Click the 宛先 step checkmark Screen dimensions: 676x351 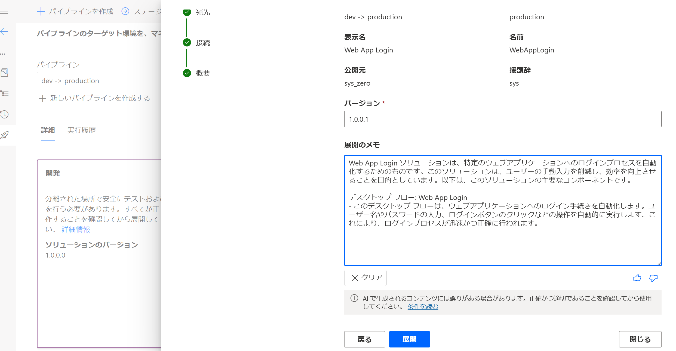[x=187, y=12]
